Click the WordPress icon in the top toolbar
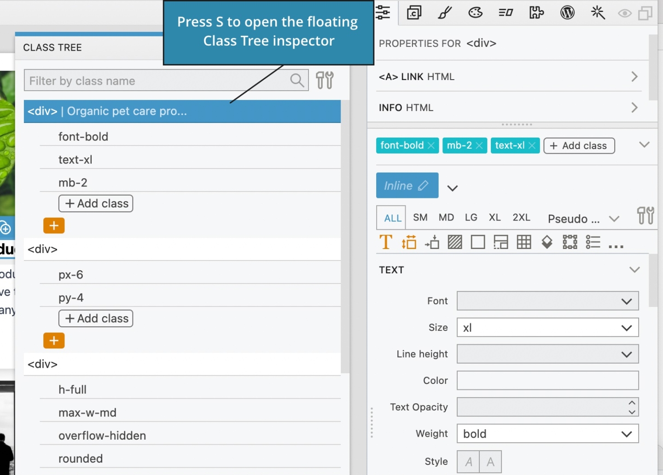 [x=567, y=12]
